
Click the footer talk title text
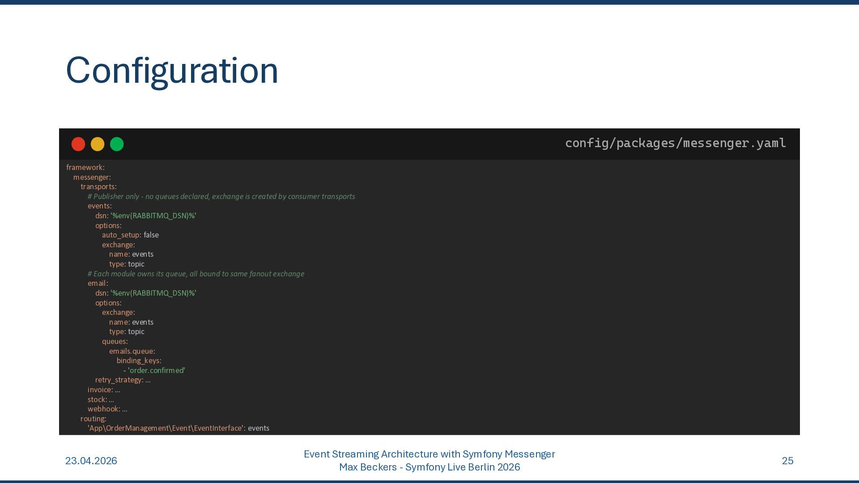(429, 454)
